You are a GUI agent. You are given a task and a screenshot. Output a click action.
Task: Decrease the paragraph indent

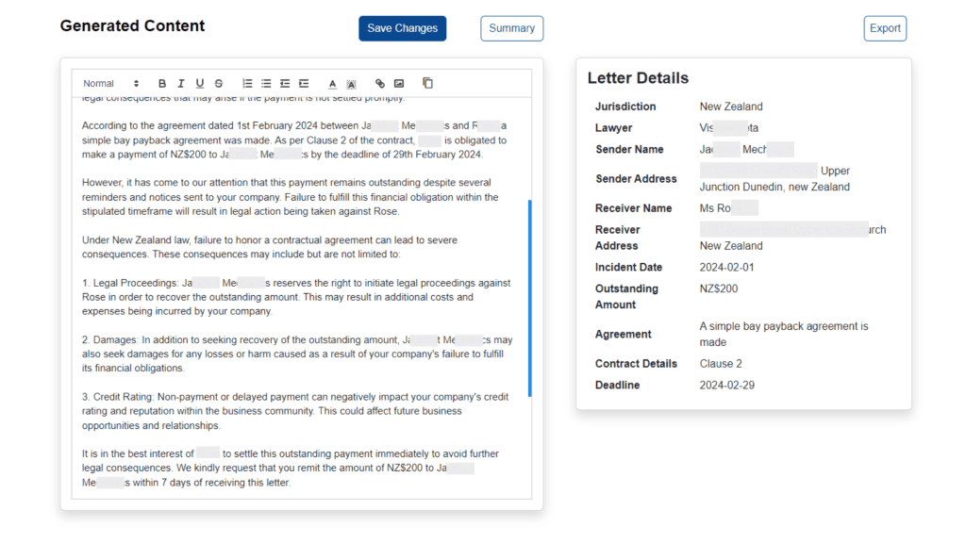285,84
